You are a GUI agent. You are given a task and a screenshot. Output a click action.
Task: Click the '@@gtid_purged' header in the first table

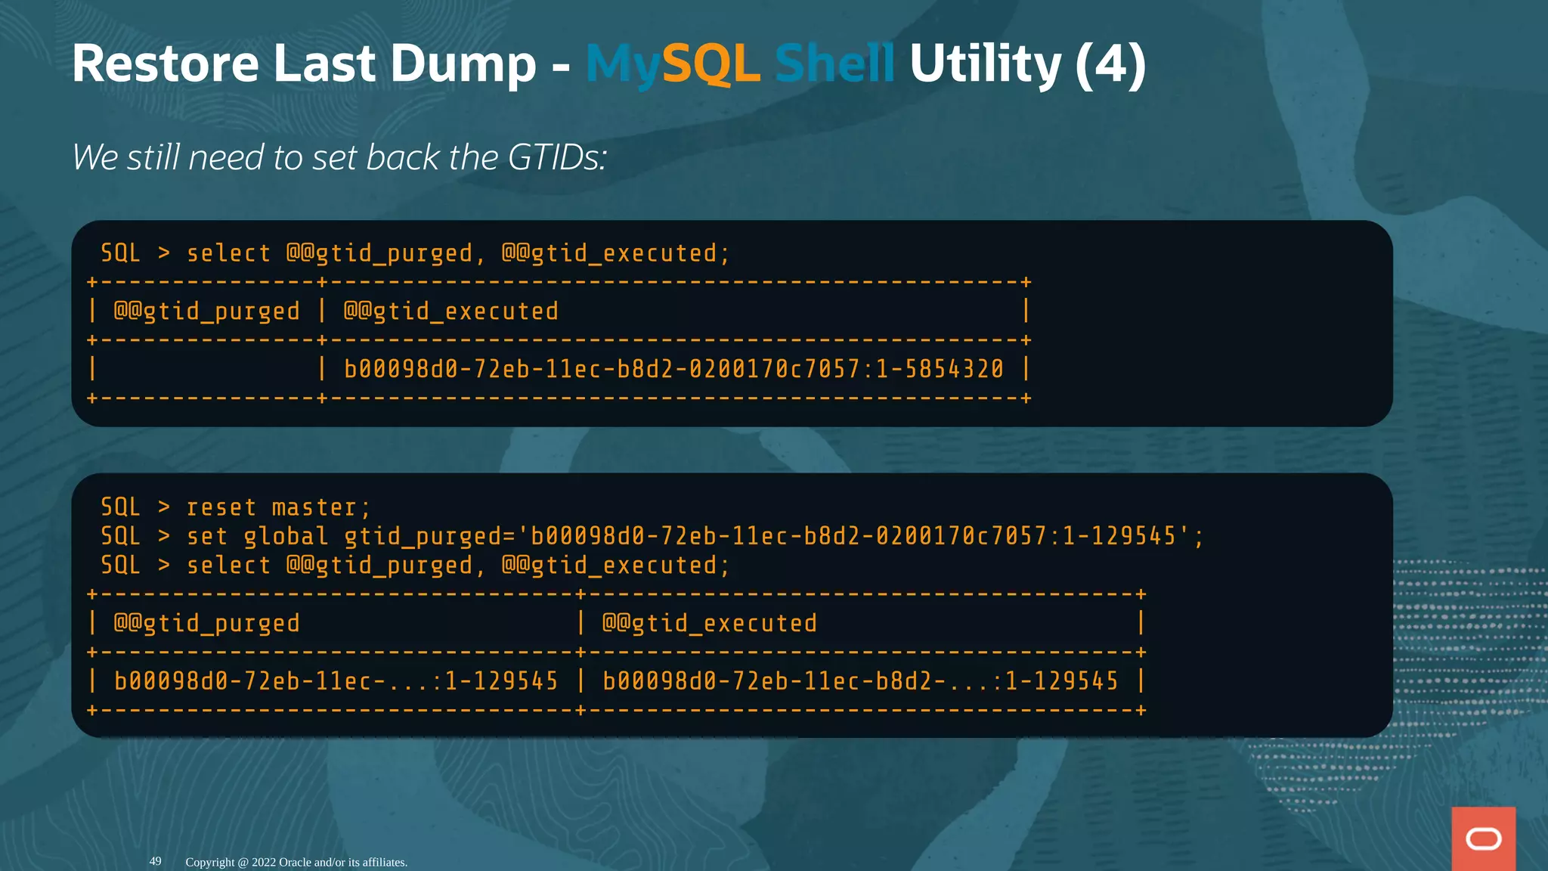coord(206,312)
